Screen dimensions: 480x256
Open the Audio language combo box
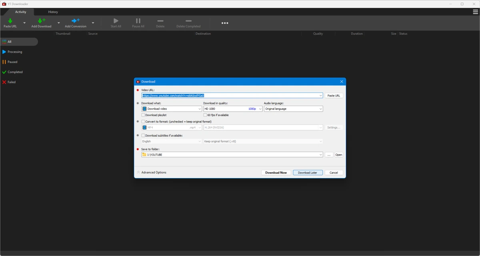(x=293, y=109)
